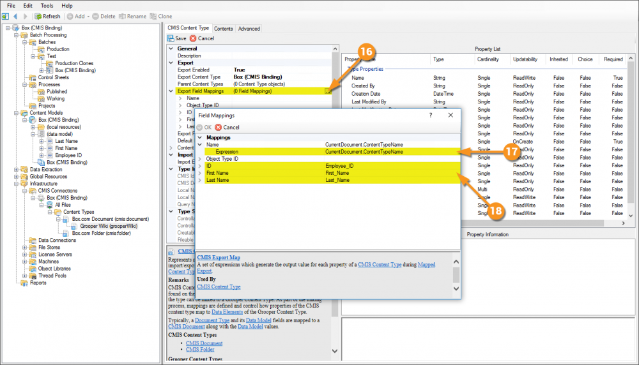Click the Clone toolbar button

pyautogui.click(x=161, y=17)
